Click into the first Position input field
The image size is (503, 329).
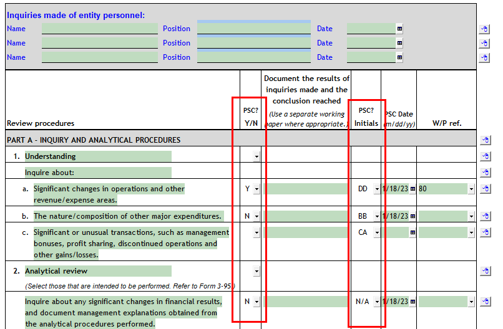coord(254,29)
